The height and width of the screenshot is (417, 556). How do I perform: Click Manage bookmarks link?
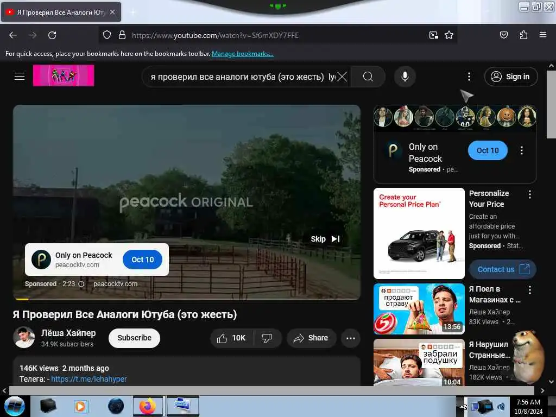click(x=243, y=54)
